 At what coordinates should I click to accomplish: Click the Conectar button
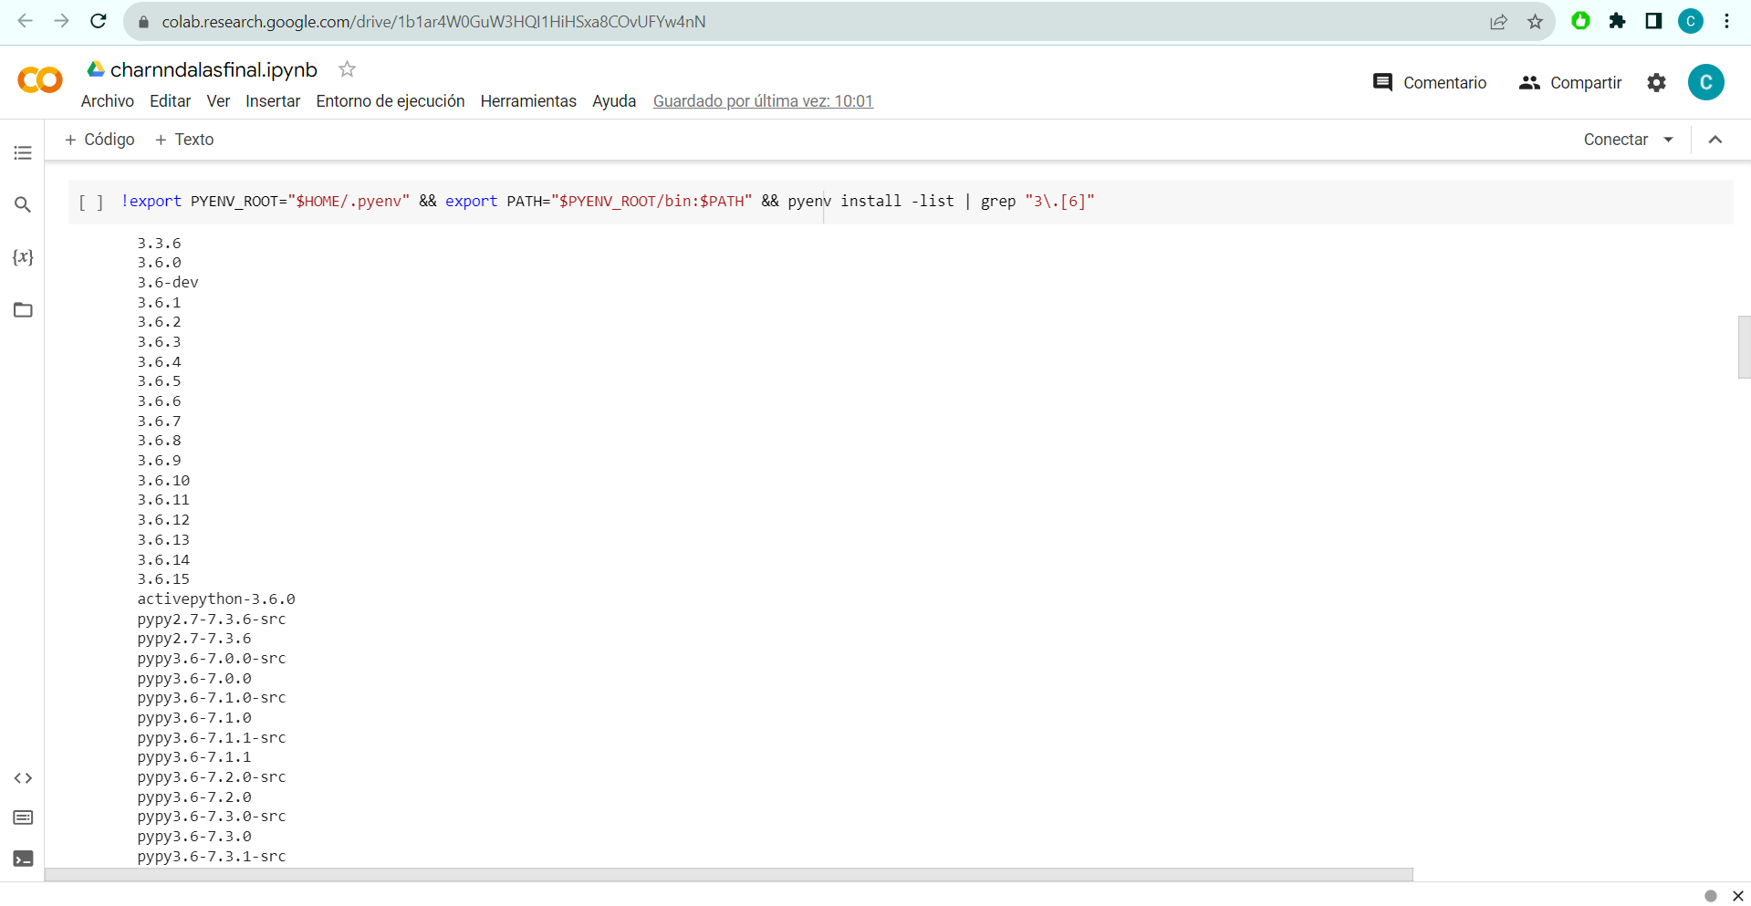point(1615,140)
